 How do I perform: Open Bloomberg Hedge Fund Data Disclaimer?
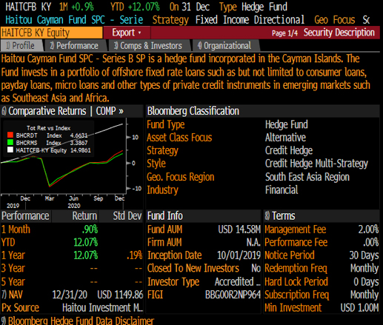(x=78, y=321)
